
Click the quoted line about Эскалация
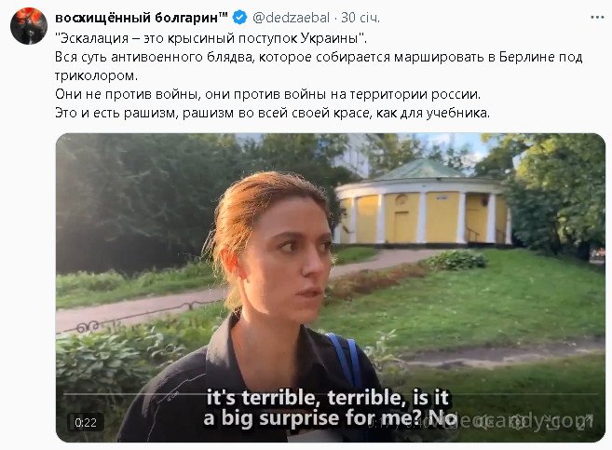tap(211, 38)
